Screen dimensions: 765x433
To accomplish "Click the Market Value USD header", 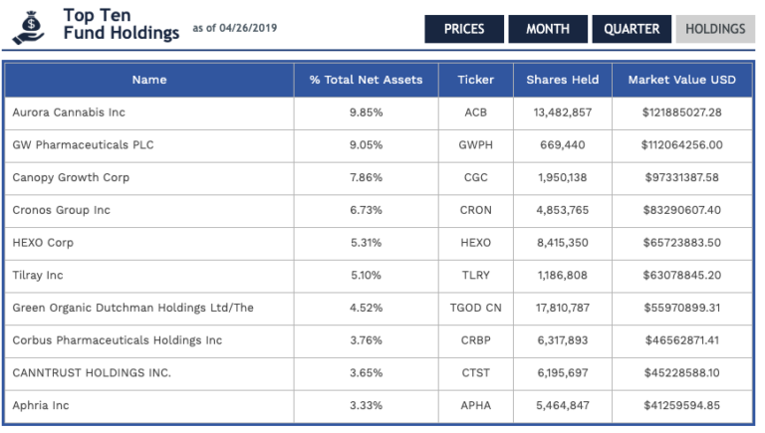I will click(x=682, y=80).
